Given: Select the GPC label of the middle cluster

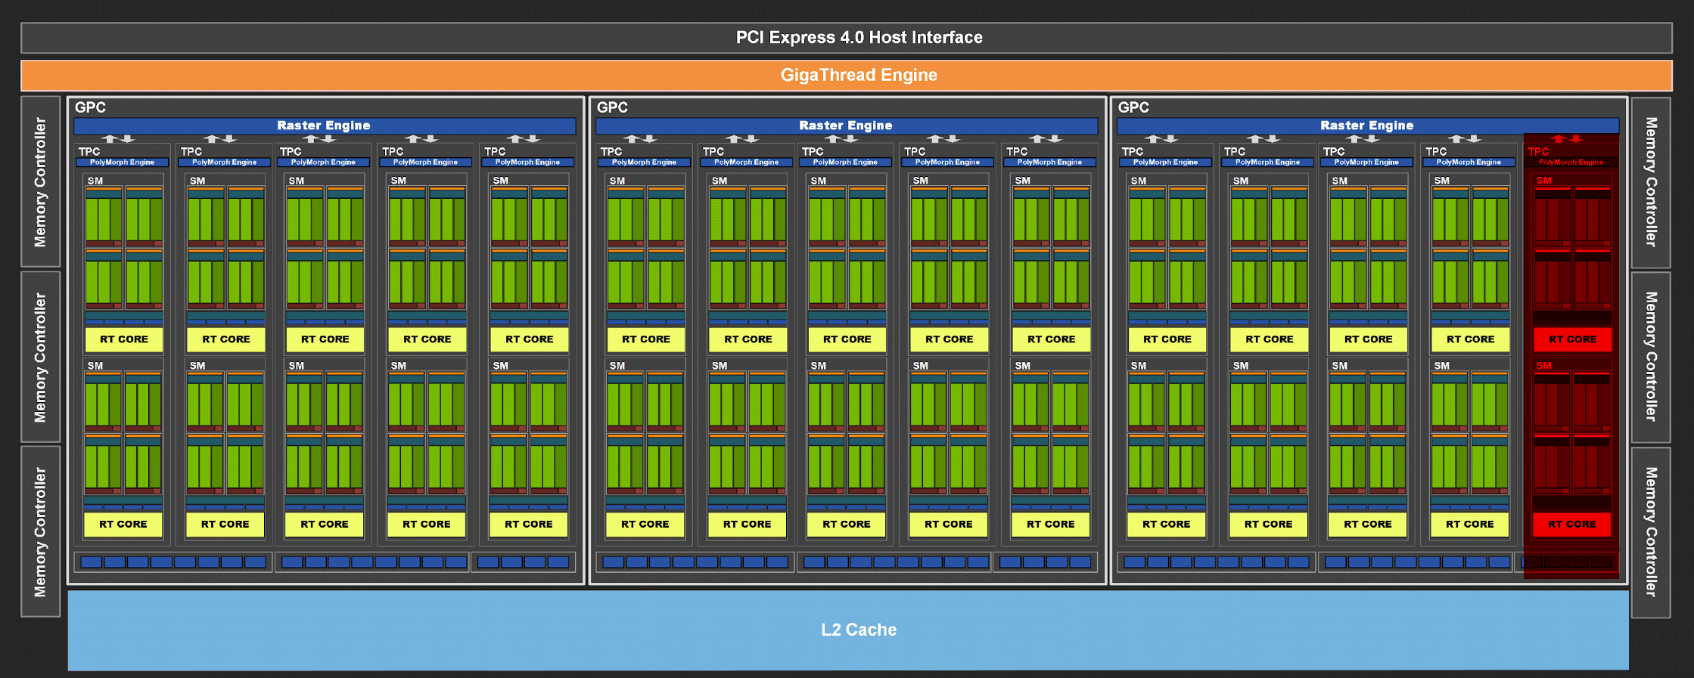Looking at the screenshot, I should 612,107.
